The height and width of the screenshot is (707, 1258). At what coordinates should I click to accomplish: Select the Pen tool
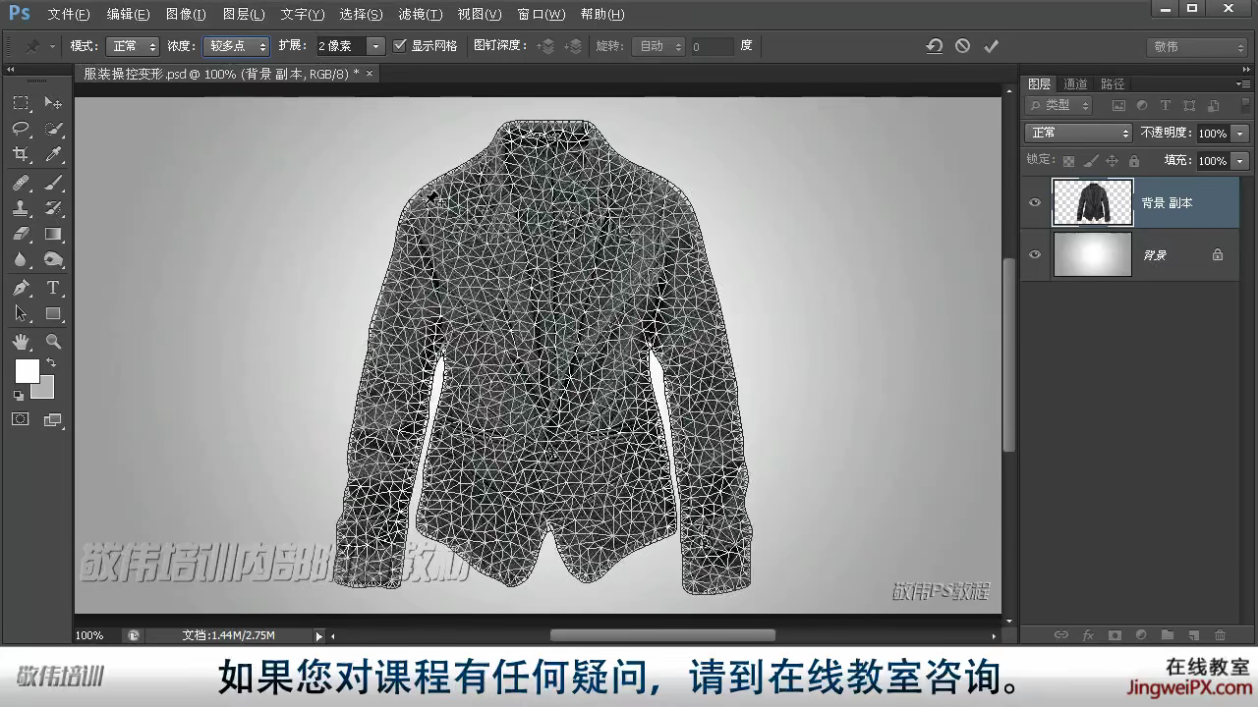21,288
